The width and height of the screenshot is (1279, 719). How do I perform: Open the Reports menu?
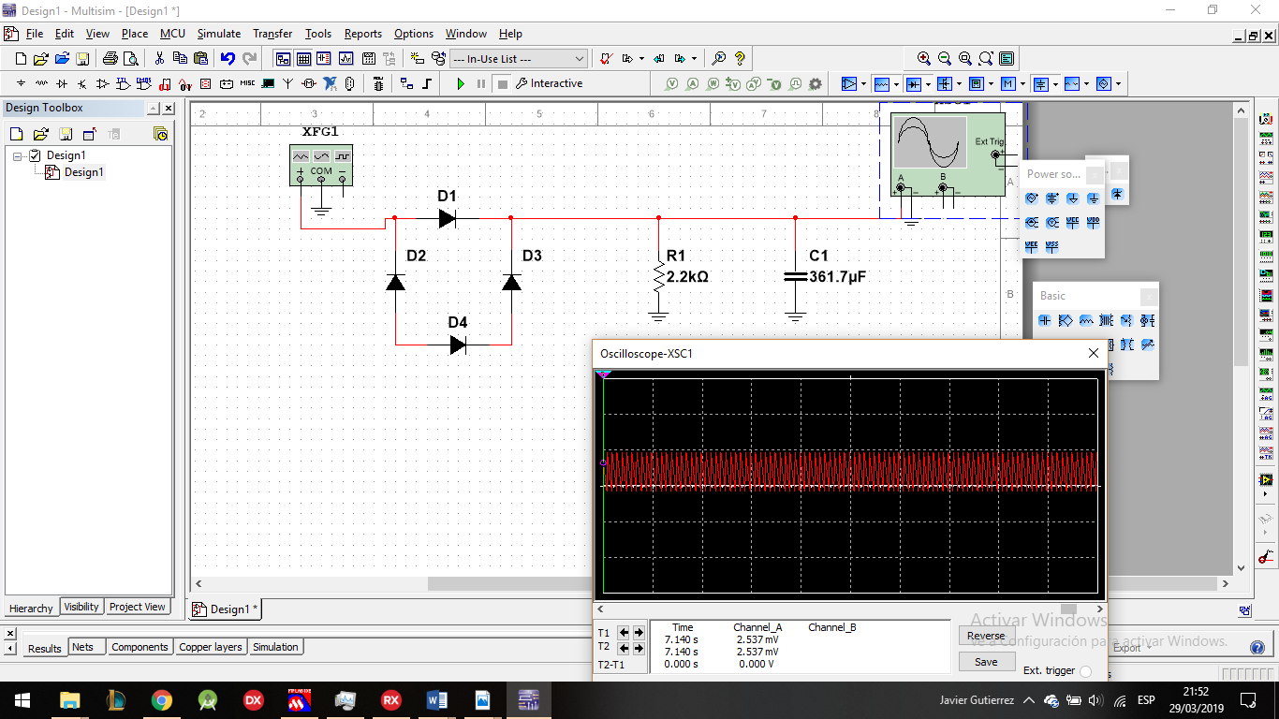[363, 34]
